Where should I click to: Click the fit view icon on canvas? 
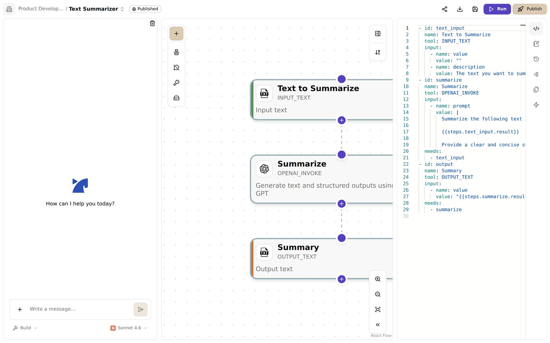(x=378, y=309)
